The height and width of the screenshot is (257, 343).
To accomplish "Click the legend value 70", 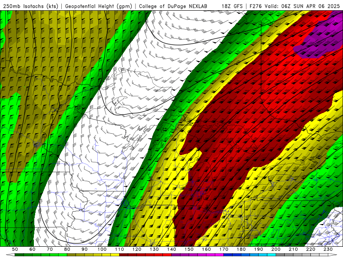I will coord(50,249).
